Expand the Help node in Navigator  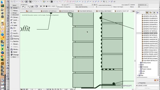pos(138,75)
